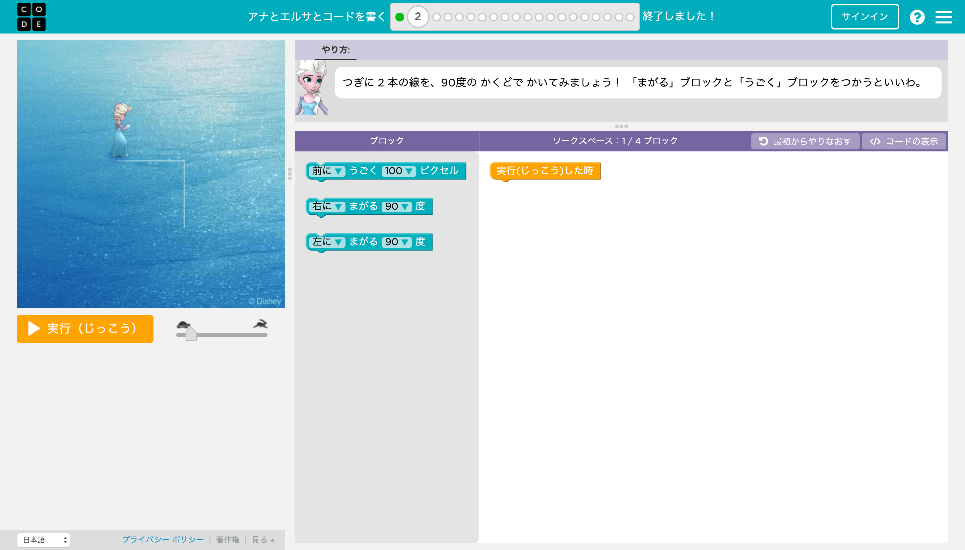
Task: Open the 90 degree dropdown in 左に block
Action: coord(396,242)
